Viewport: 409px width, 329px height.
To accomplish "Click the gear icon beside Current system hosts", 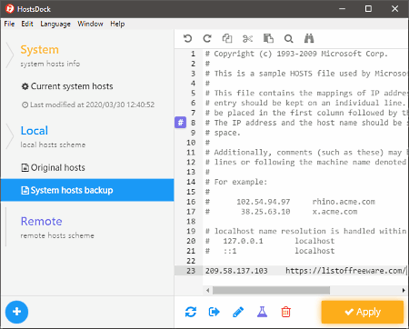I will (25, 86).
